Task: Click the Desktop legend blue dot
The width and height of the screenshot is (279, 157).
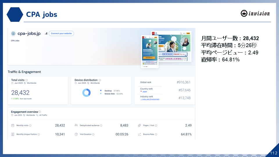Action: pyautogui.click(x=101, y=91)
